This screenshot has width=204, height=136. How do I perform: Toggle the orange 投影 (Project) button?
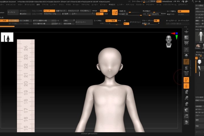(x=156, y=21)
